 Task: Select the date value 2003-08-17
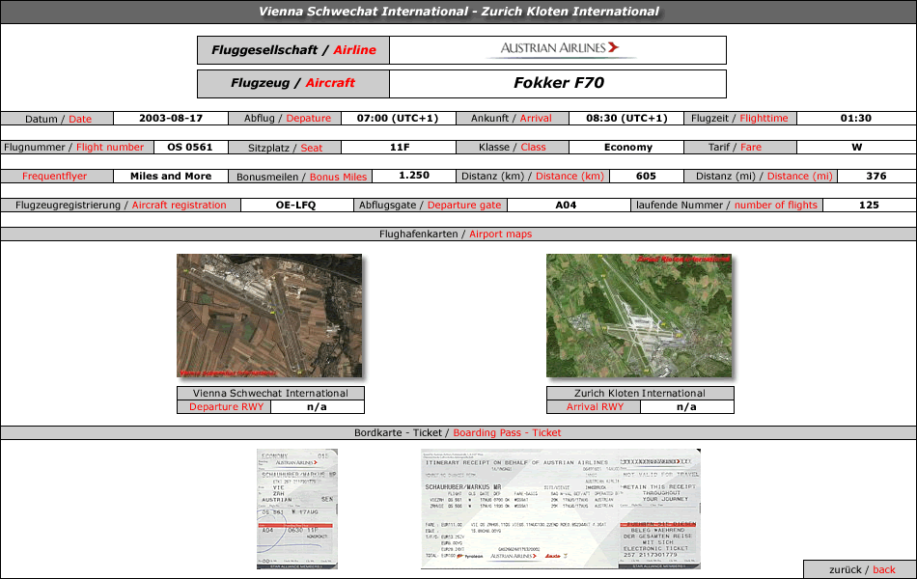(171, 119)
